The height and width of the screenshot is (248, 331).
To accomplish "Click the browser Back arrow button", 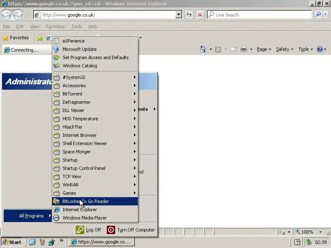I will [x=7, y=15].
